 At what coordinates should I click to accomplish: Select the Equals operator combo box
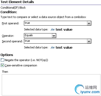point(40,36)
